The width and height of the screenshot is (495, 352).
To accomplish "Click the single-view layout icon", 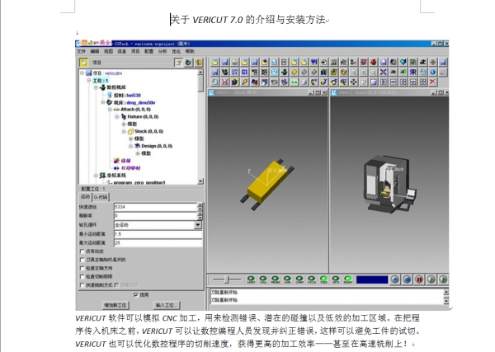I will coord(373,82).
